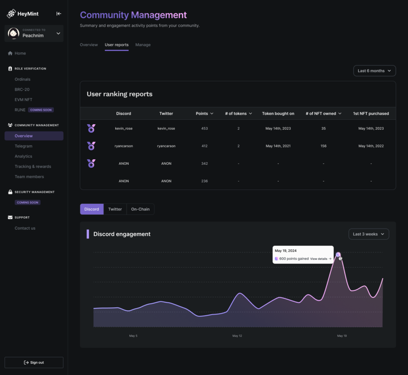Click the HeyMint logo icon

[11, 14]
